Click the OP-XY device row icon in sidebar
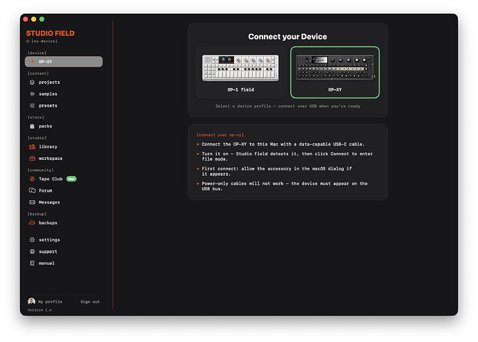The image size is (478, 342). [32, 62]
